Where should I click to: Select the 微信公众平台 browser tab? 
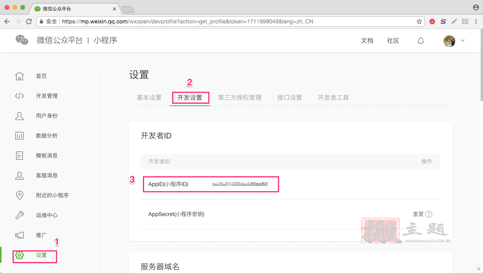(74, 8)
